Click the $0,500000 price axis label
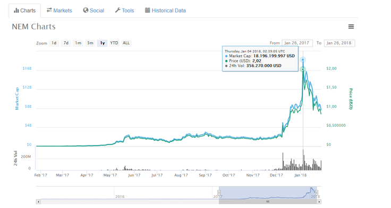 336,125
